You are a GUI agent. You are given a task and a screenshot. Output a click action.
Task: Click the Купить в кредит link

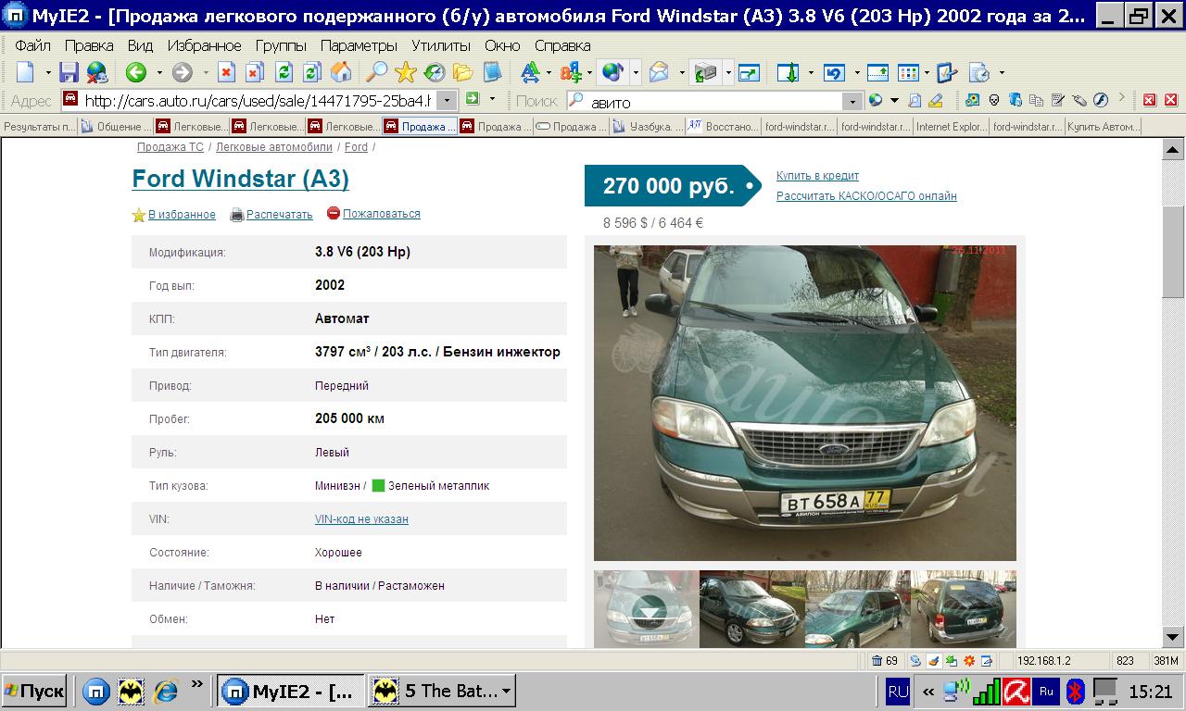pyautogui.click(x=817, y=176)
